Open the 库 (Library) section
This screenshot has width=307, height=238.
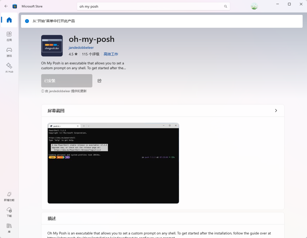tap(9, 228)
